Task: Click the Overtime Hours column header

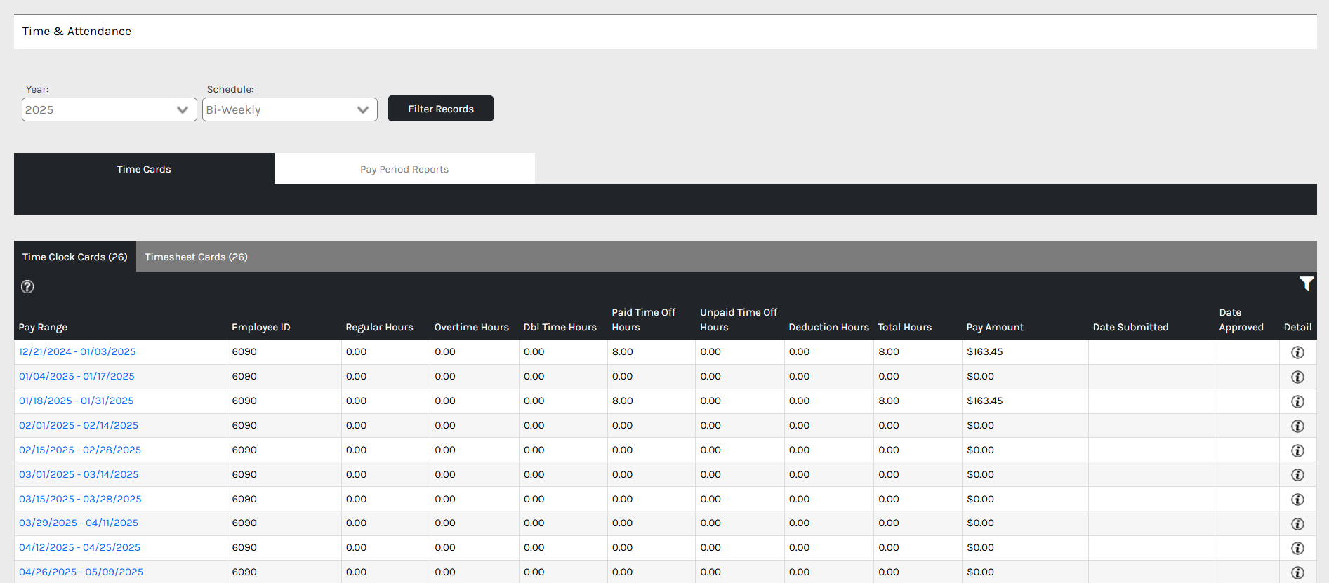Action: coord(472,327)
